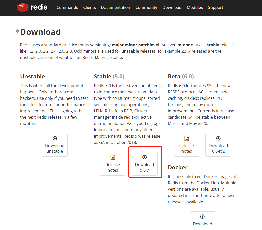Open the Community navigation entry
The image size is (262, 230).
(x=146, y=7)
